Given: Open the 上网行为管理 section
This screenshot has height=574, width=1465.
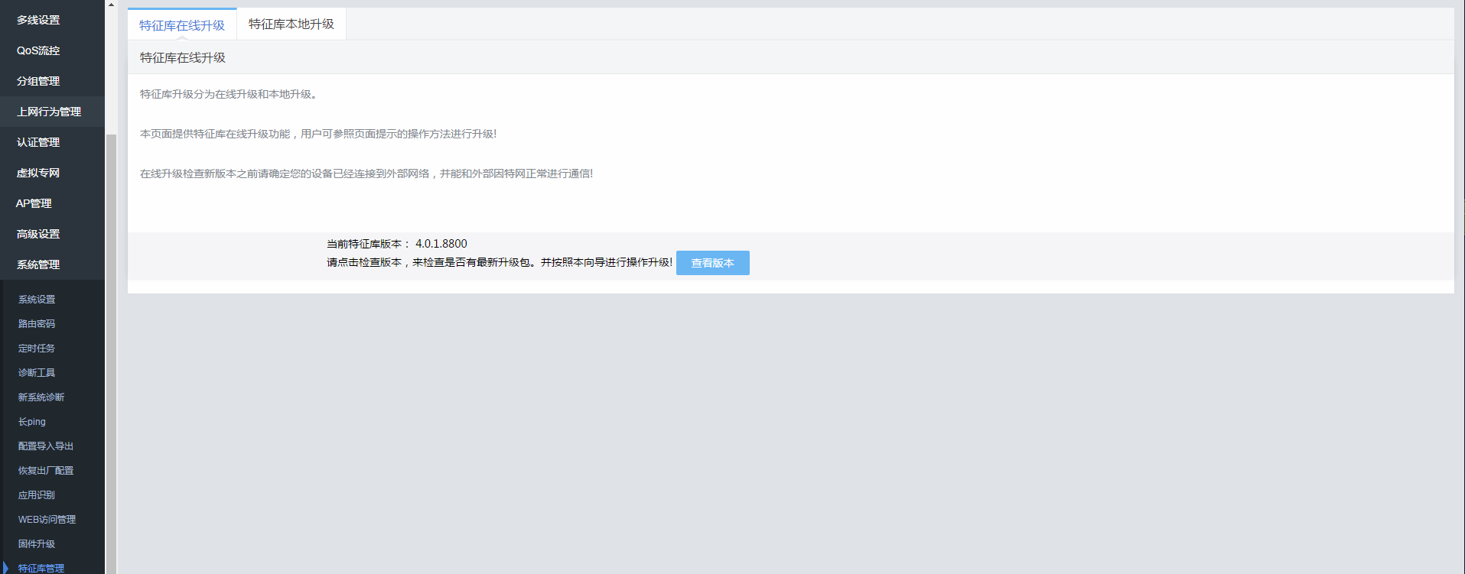Looking at the screenshot, I should (x=49, y=112).
